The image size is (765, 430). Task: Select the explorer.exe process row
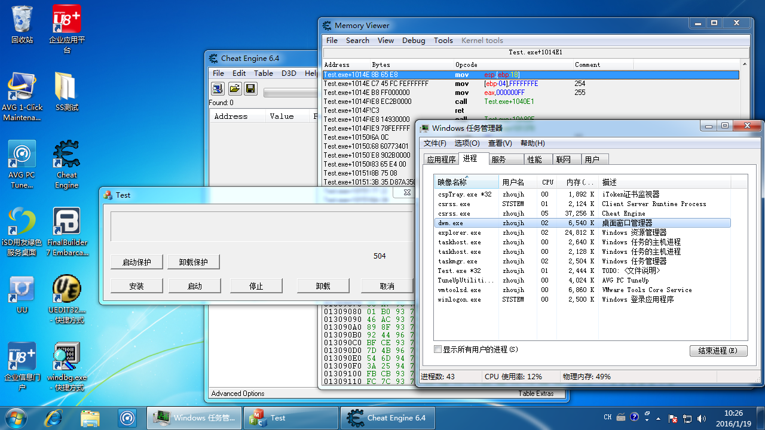point(583,232)
